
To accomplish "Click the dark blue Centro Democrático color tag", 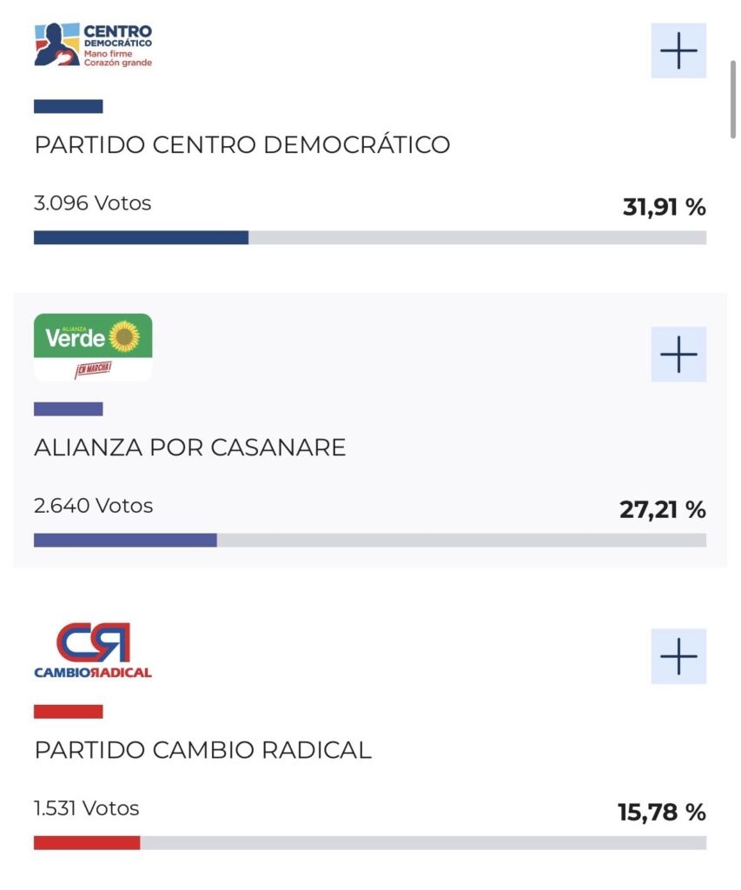I will [x=69, y=107].
